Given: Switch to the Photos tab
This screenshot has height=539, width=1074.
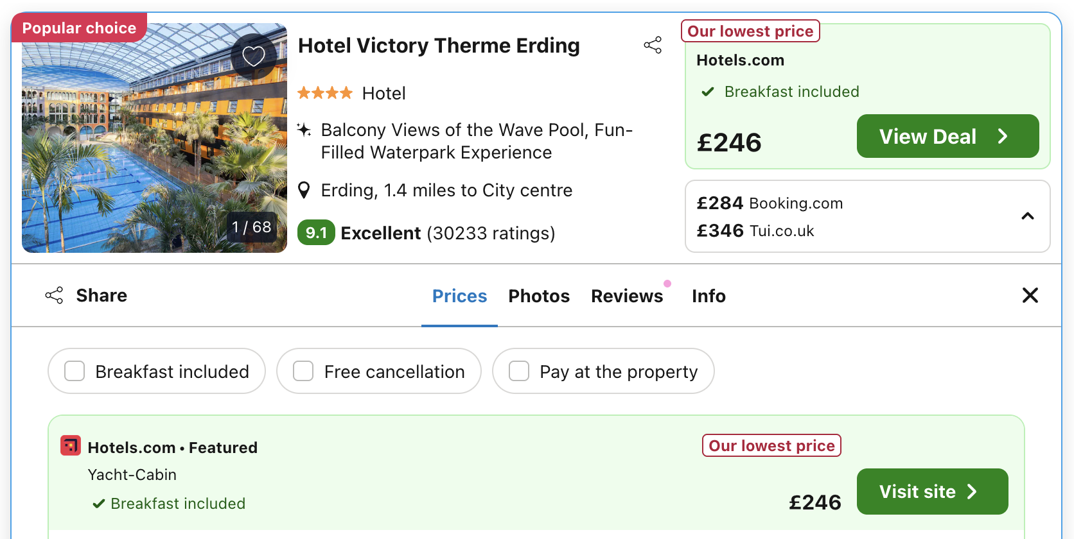Looking at the screenshot, I should pos(539,296).
